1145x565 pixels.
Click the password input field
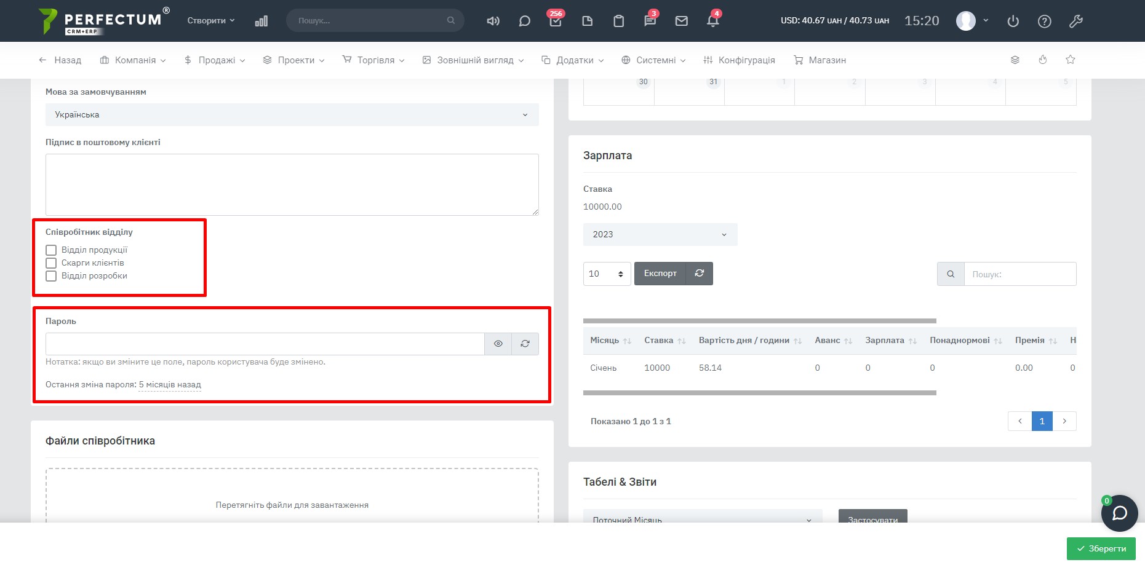point(265,344)
